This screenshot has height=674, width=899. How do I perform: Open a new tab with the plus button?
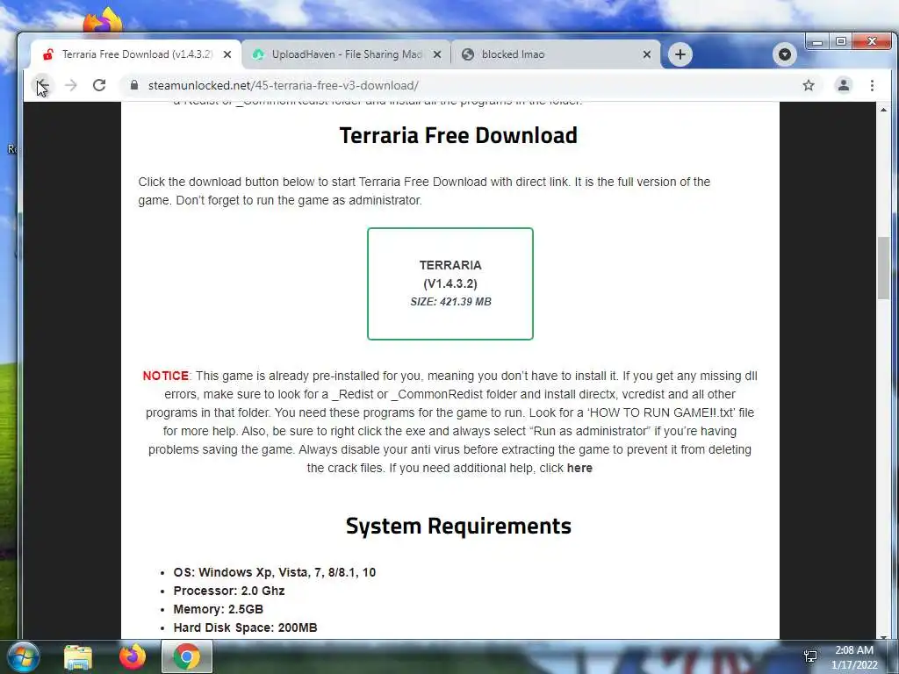(x=680, y=54)
